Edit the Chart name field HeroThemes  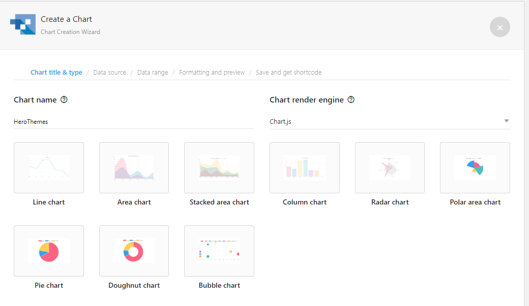(x=133, y=122)
